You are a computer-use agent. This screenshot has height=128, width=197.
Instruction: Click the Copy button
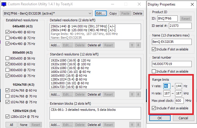coord(113,13)
